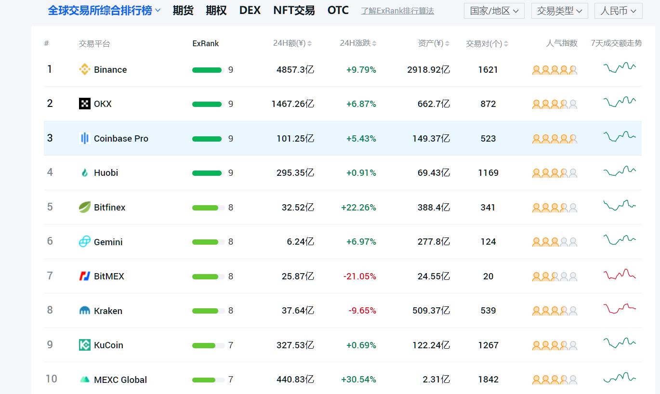Click the OKX logo icon
660x394 pixels.
85,104
